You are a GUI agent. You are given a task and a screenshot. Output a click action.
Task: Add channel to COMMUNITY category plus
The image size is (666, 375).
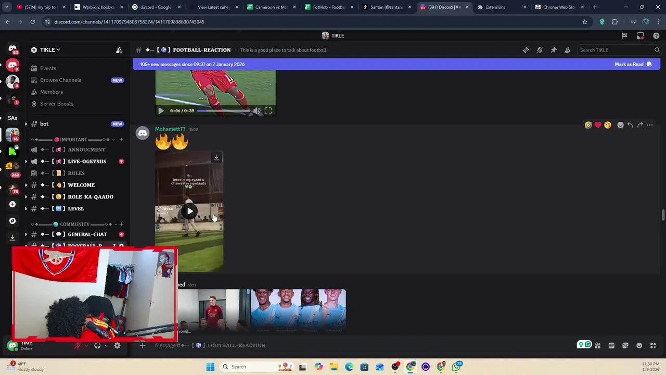pyautogui.click(x=121, y=224)
